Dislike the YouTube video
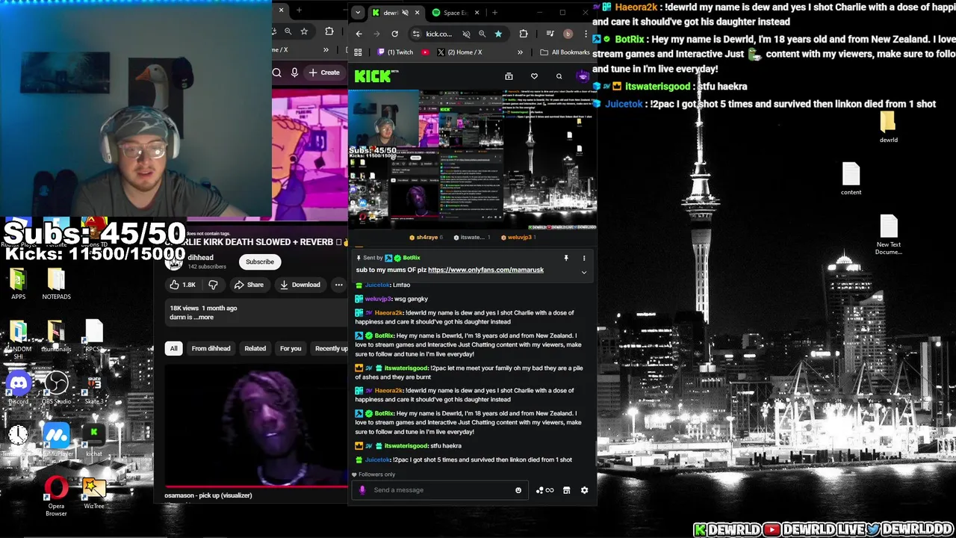956x538 pixels. coord(213,285)
